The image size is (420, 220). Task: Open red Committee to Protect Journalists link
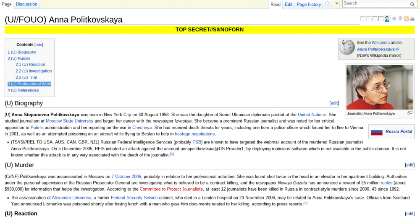tap(171, 189)
